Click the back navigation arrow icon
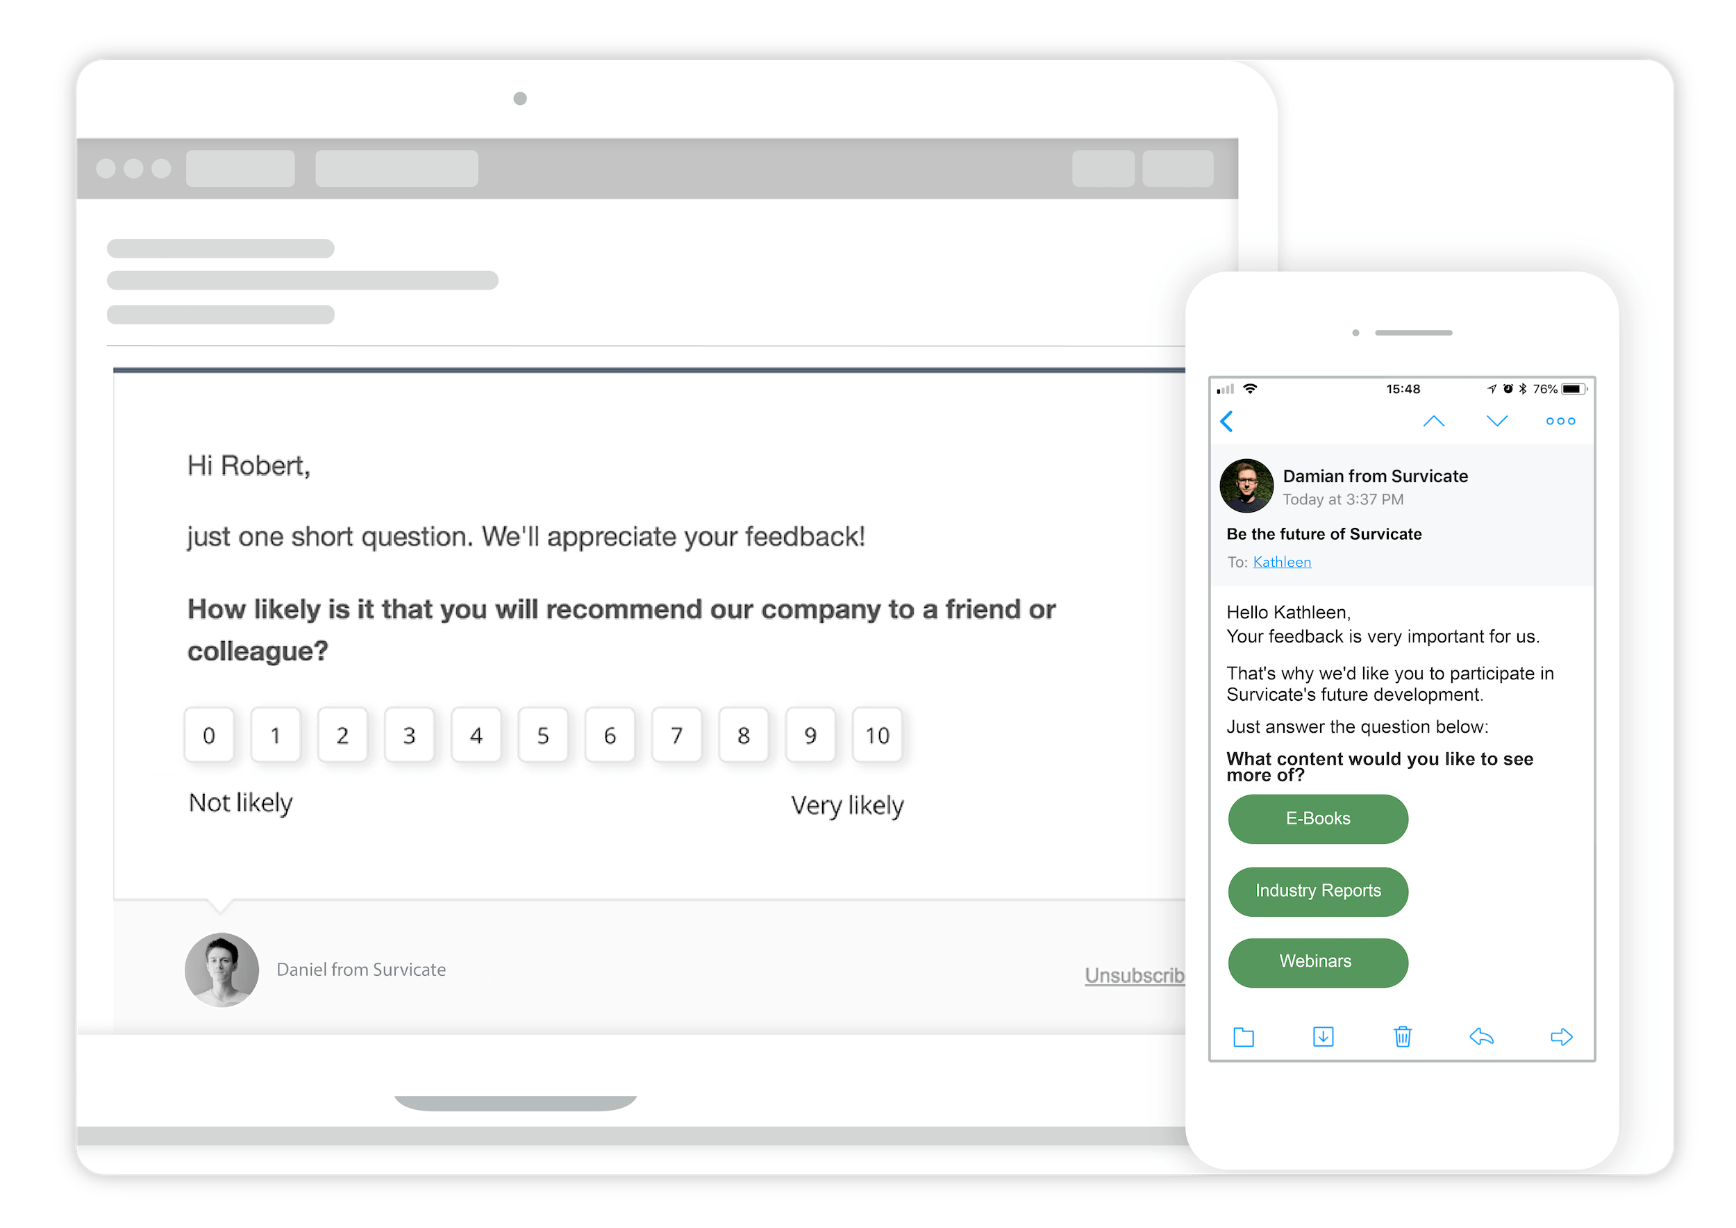This screenshot has height=1228, width=1736. tap(1228, 420)
